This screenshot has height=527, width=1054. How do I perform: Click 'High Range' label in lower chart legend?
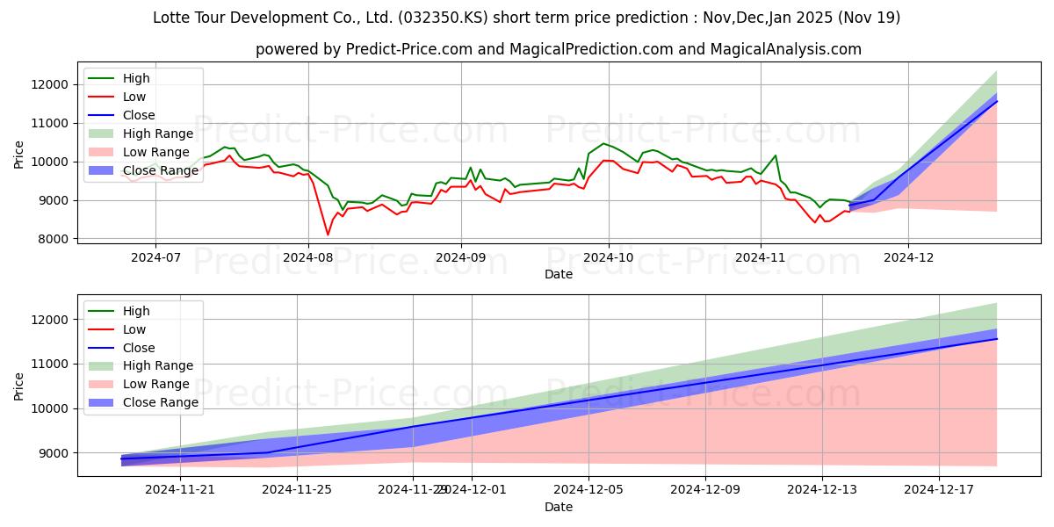[x=158, y=366]
